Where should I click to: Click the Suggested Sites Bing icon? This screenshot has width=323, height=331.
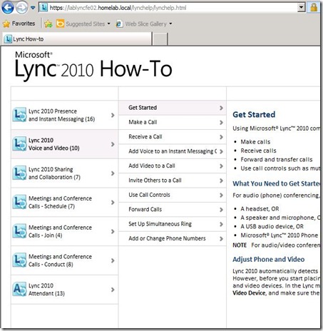click(60, 24)
